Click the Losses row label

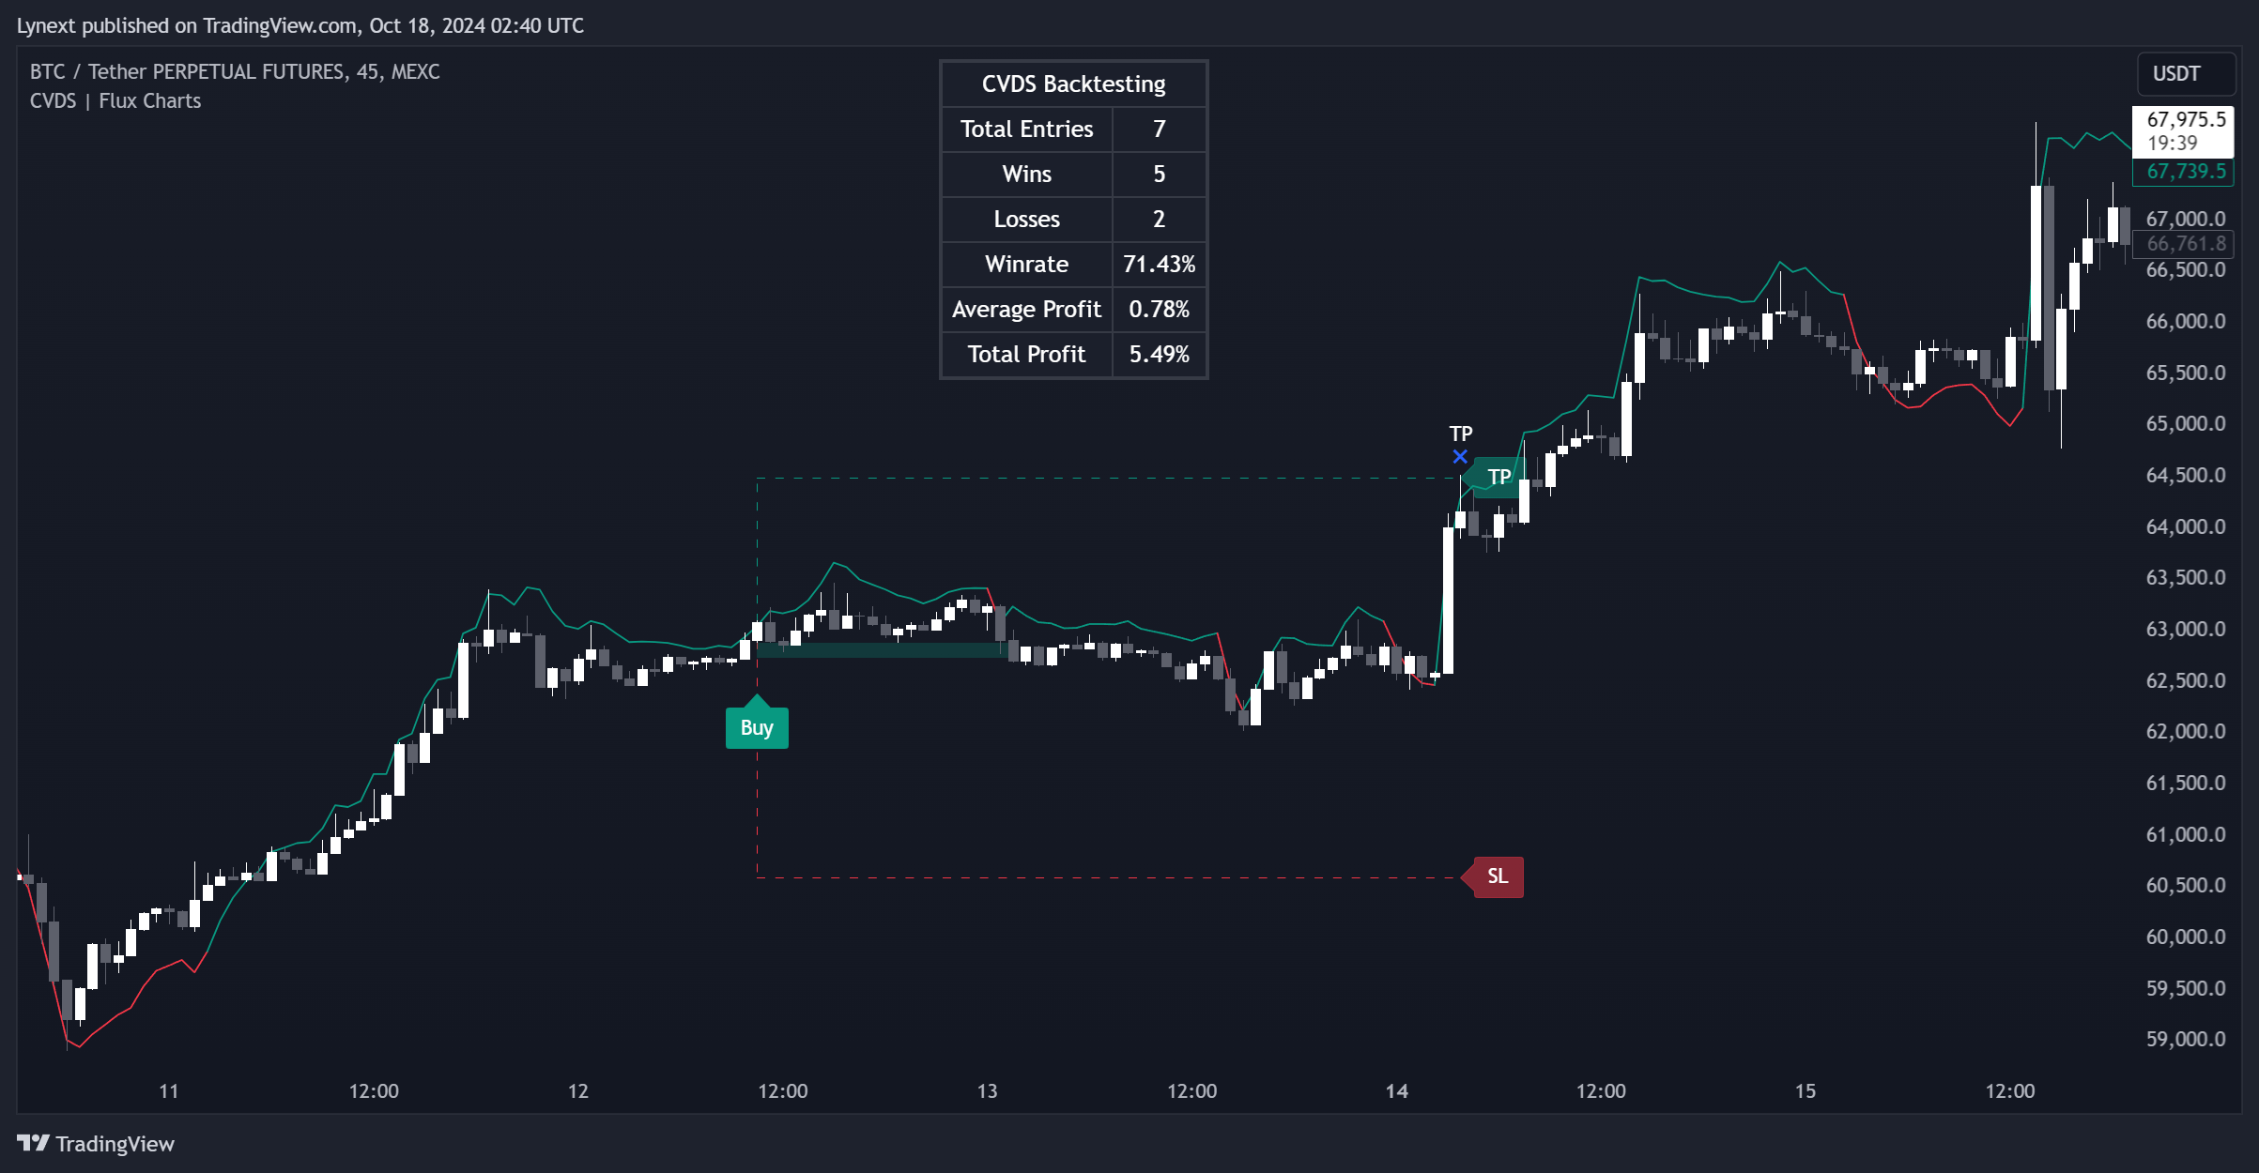pos(1026,219)
